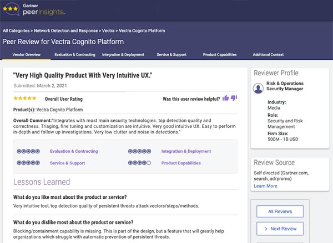Give the review a thumbs up
The height and width of the screenshot is (243, 333).
tap(225, 98)
